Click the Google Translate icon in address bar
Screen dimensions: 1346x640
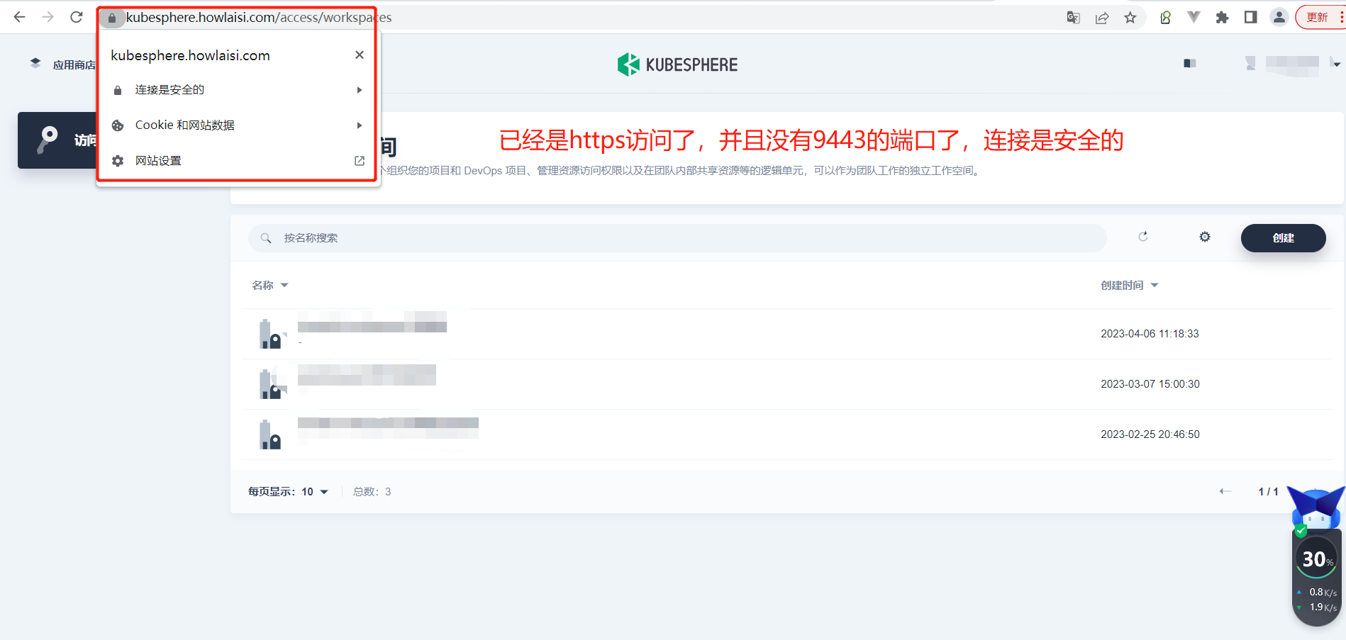[x=1074, y=18]
